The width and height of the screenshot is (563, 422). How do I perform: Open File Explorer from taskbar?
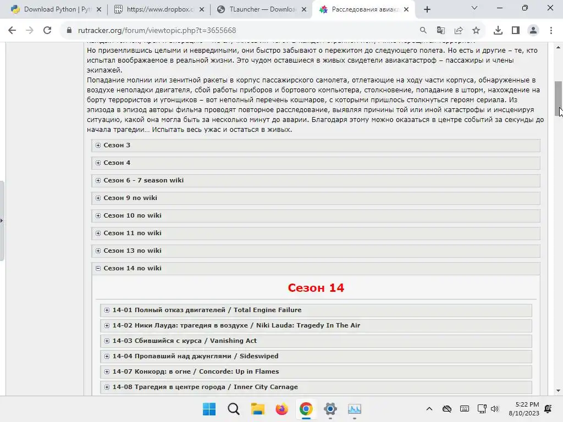pos(257,409)
